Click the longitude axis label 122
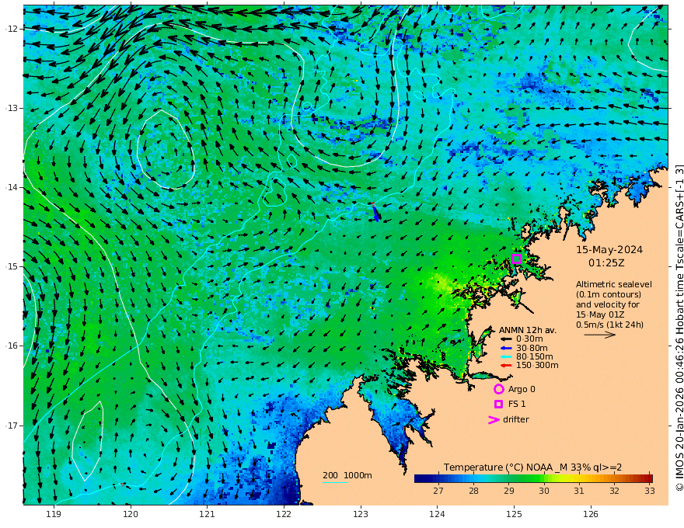 pos(284,514)
